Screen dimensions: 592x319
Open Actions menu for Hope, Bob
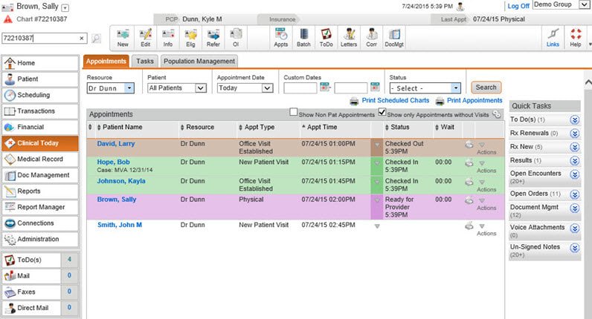click(486, 167)
